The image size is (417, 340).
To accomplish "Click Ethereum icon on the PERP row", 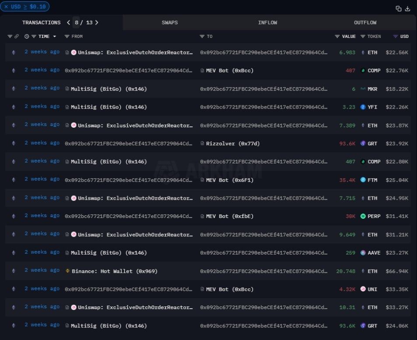I will click(x=14, y=216).
